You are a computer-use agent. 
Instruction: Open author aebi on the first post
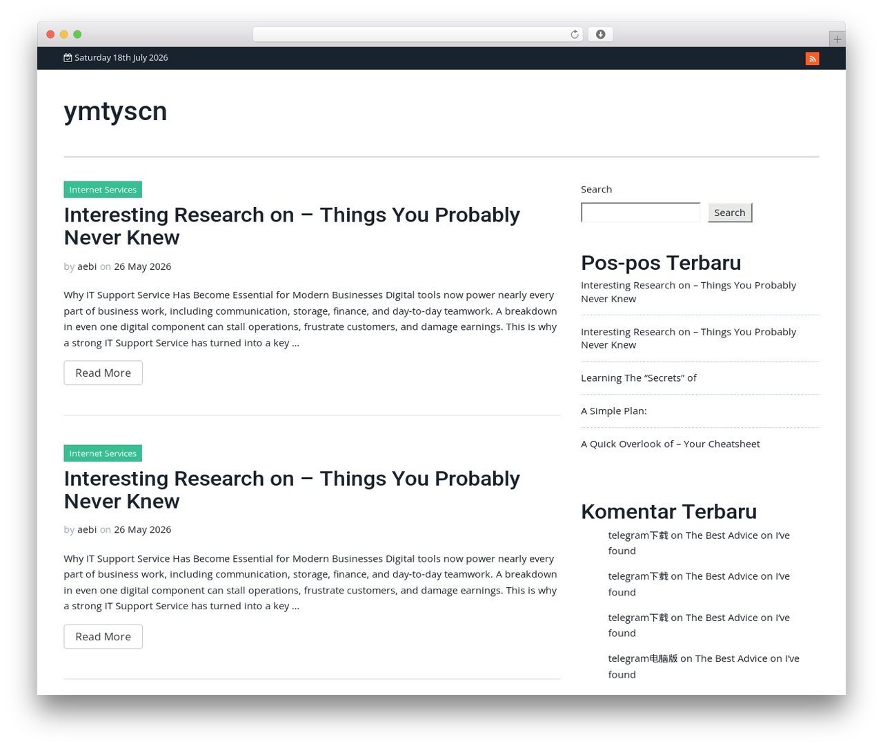[87, 266]
